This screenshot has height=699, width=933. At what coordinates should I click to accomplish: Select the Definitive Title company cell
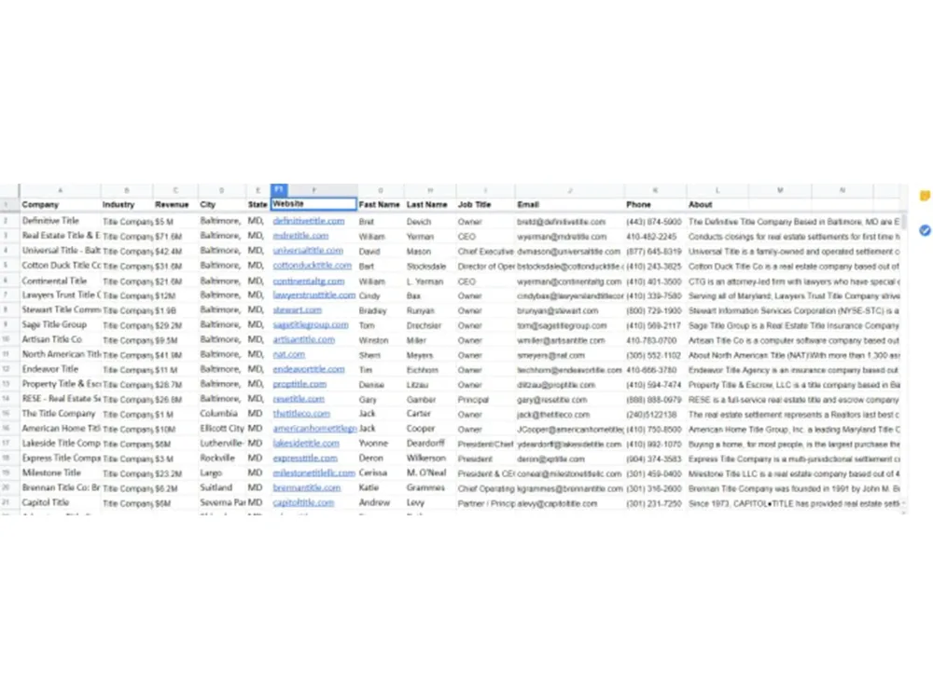60,221
